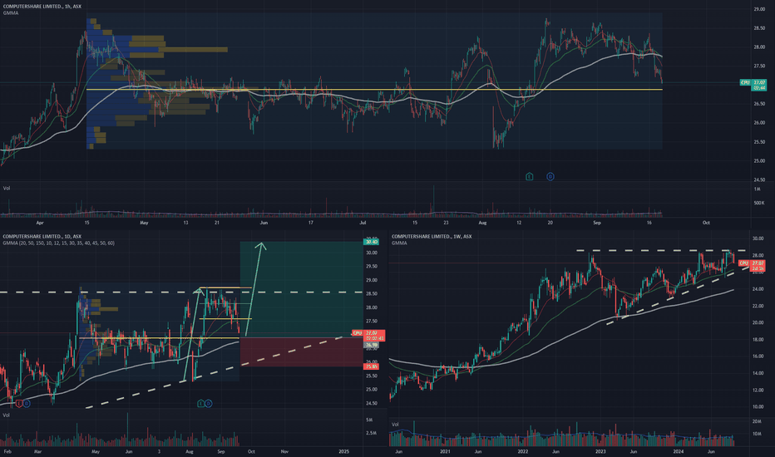This screenshot has height=457, width=775.
Task: Select the horizontal dashed resistance line on the weekly chart
Action: pos(661,250)
